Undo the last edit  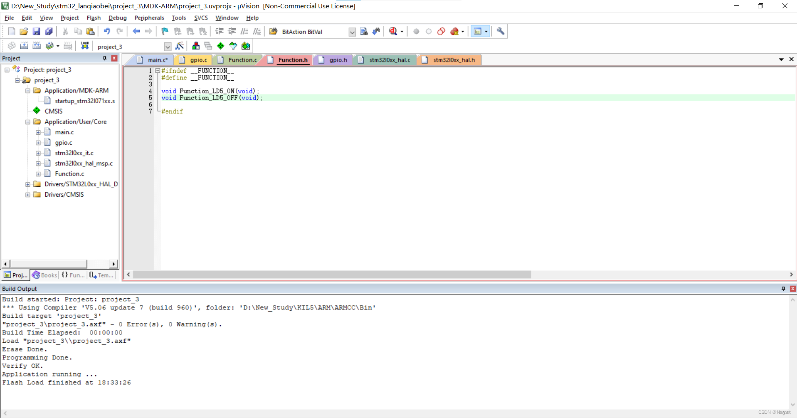[107, 31]
